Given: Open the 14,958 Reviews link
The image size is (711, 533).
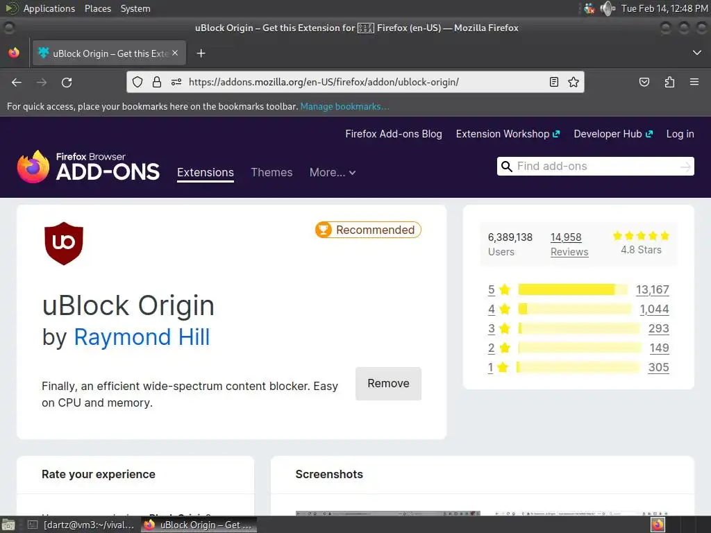Looking at the screenshot, I should pyautogui.click(x=569, y=244).
